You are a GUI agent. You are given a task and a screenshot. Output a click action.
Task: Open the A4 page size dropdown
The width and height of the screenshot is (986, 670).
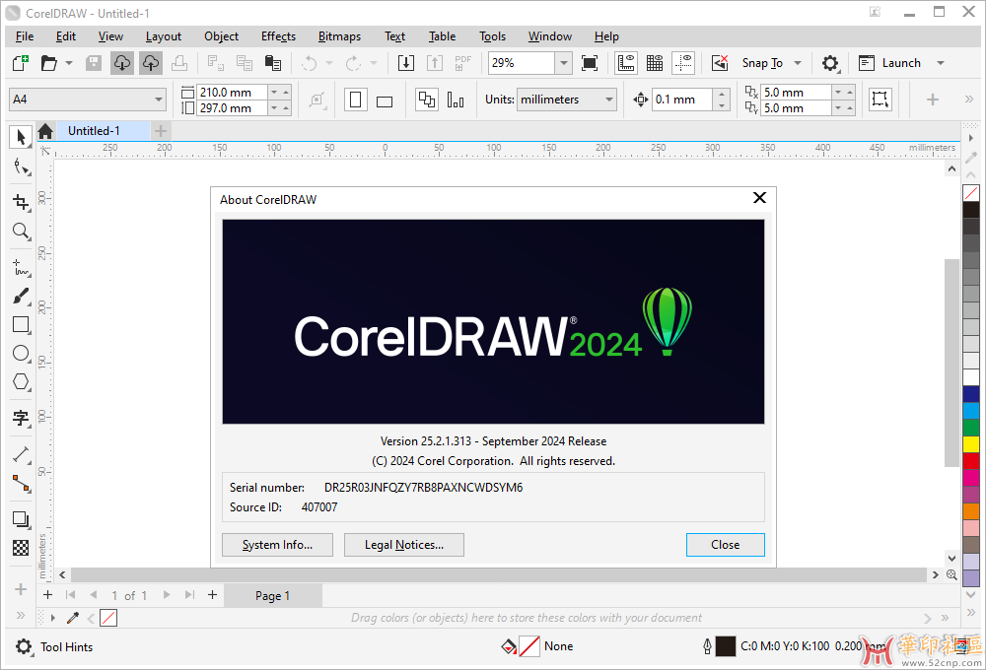click(159, 100)
